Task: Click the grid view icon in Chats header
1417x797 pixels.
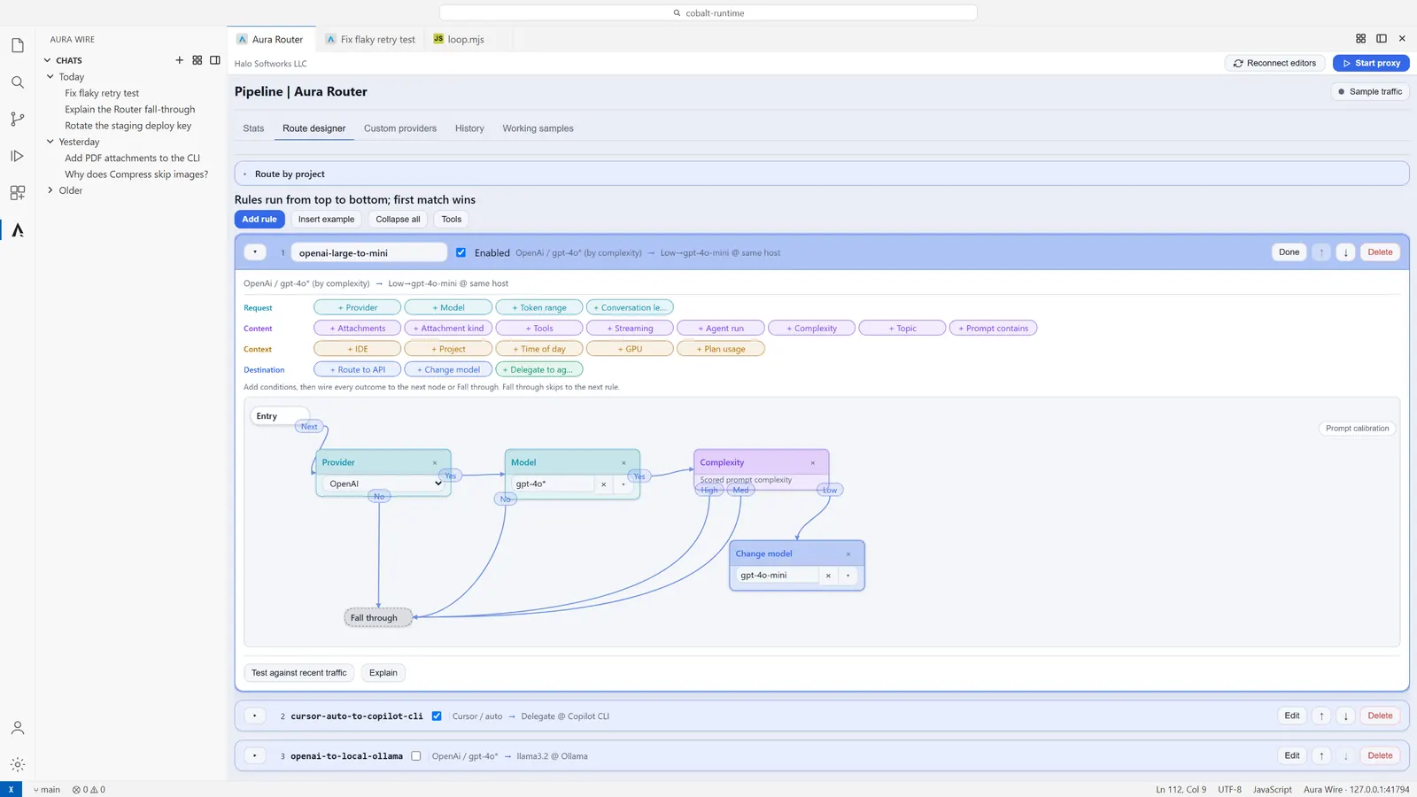Action: [x=197, y=60]
